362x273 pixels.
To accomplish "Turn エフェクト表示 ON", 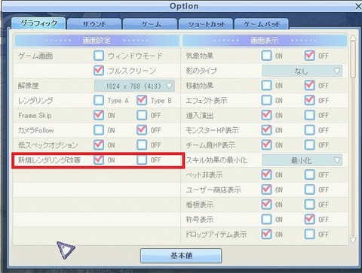I will (266, 100).
